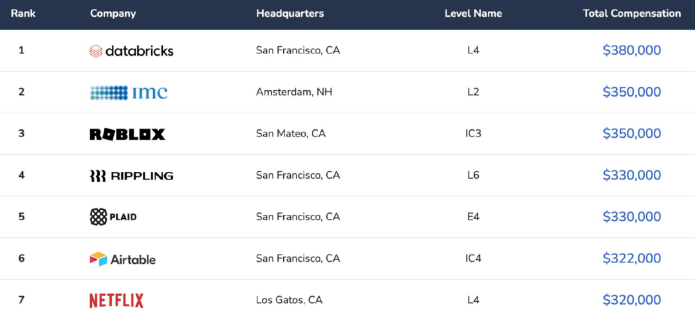Sort by Total Compensation column header
Screen dimensions: 695x316
[x=632, y=14]
